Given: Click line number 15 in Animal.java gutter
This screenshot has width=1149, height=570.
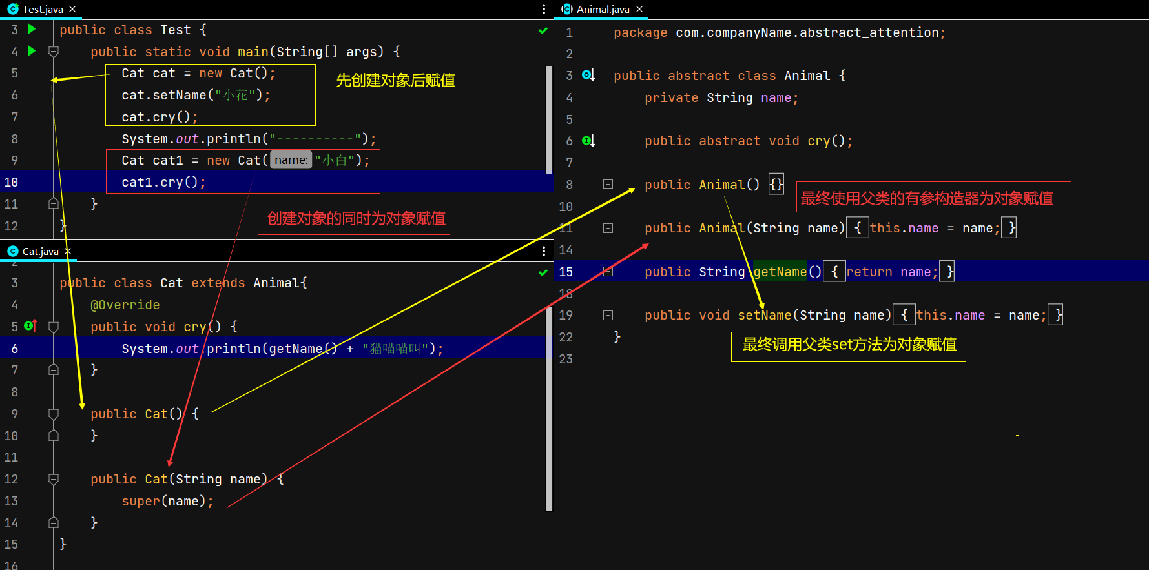Looking at the screenshot, I should 566,272.
